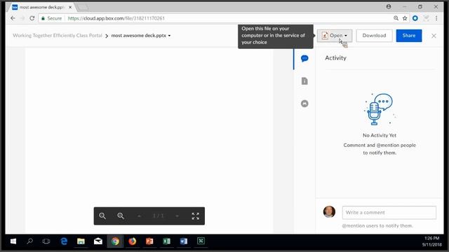Click the browser forward arrow

point(22,18)
